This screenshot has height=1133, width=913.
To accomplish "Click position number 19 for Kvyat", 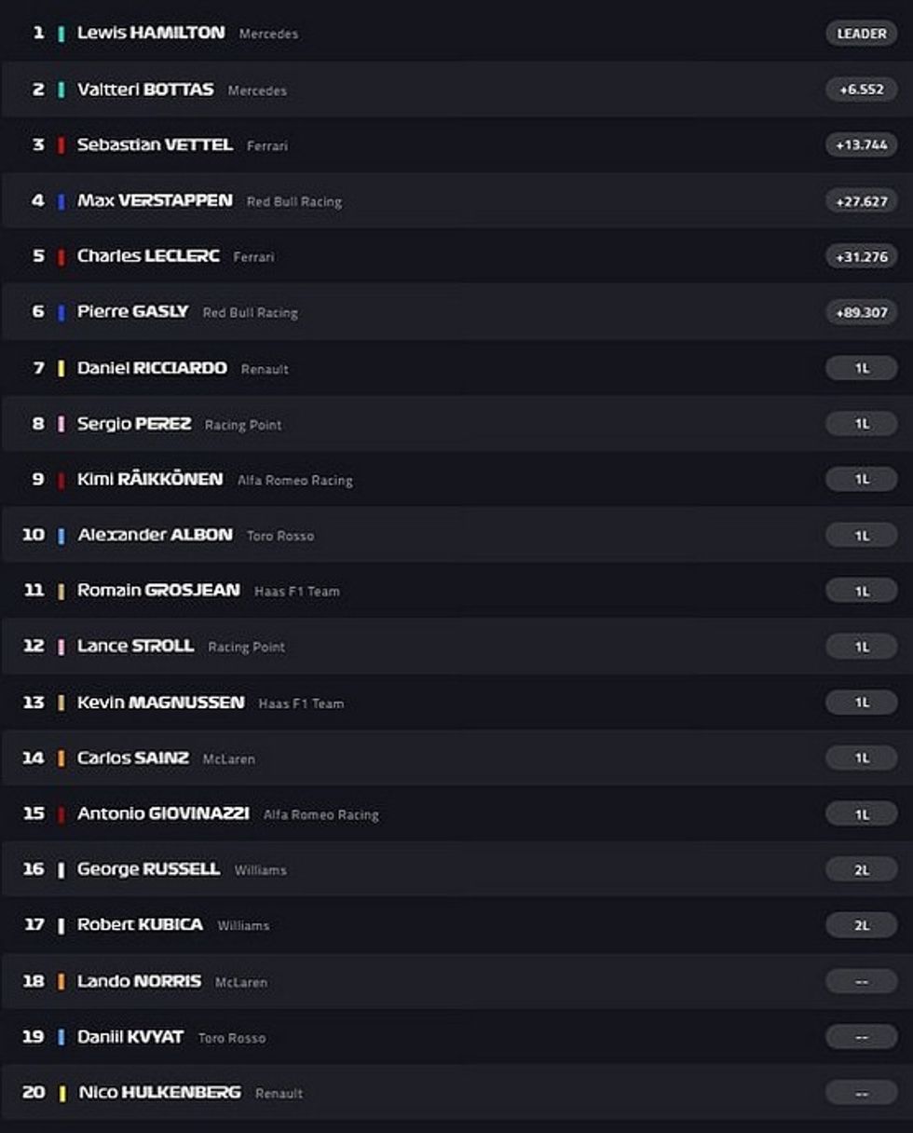I will tap(33, 1036).
